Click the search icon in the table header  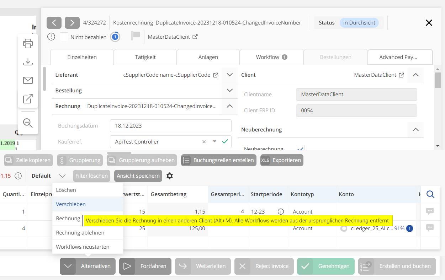pyautogui.click(x=430, y=194)
